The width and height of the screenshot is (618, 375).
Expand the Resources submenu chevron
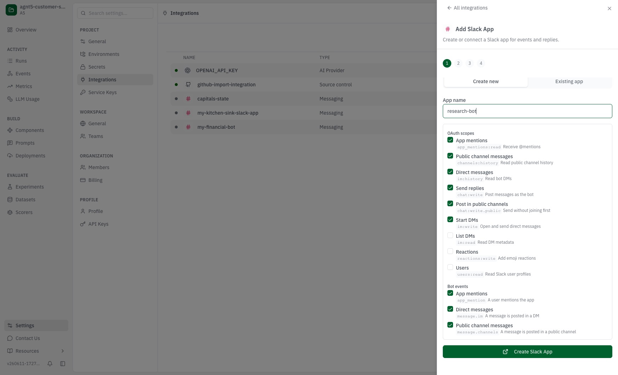pos(63,351)
